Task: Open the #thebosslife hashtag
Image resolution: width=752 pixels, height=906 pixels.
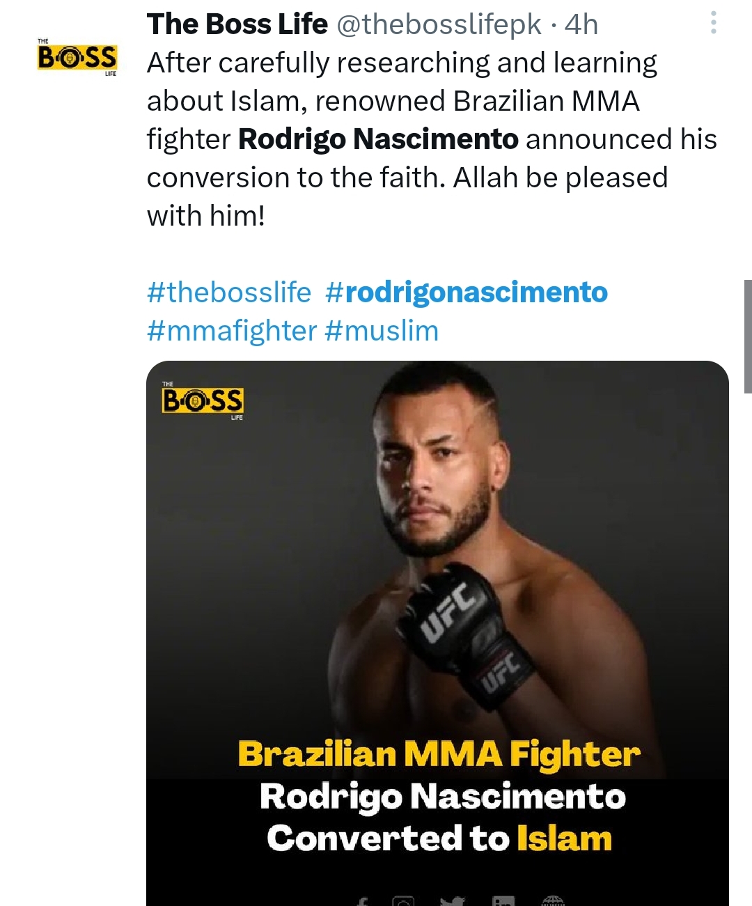Action: pyautogui.click(x=228, y=293)
